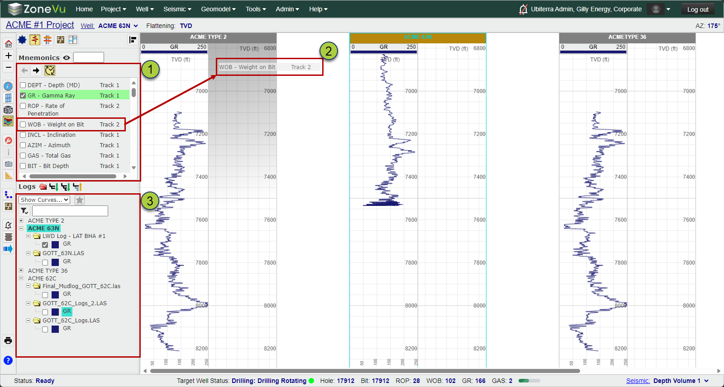This screenshot has height=387, width=724.
Task: Open the blue help question mark icon
Action: click(x=8, y=360)
